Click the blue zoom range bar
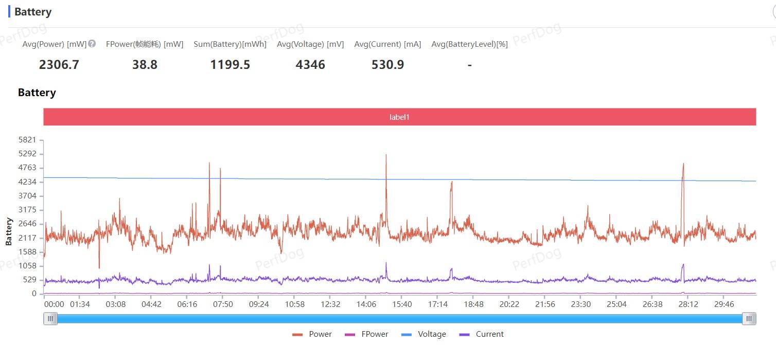This screenshot has width=776, height=345. pyautogui.click(x=400, y=319)
